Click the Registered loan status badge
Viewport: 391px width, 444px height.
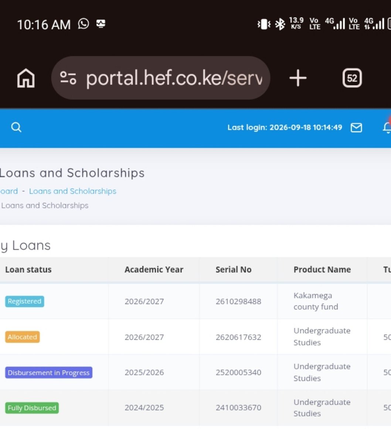click(x=24, y=301)
